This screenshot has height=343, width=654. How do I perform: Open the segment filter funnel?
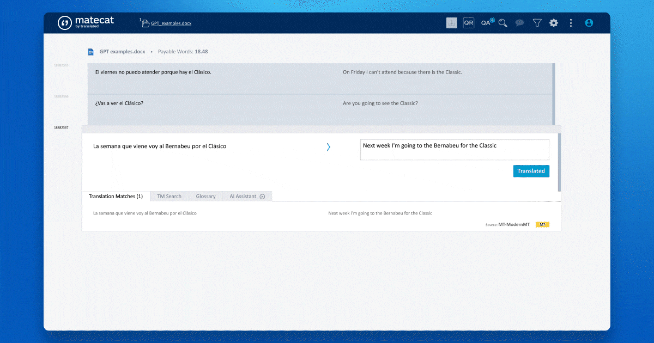[537, 23]
